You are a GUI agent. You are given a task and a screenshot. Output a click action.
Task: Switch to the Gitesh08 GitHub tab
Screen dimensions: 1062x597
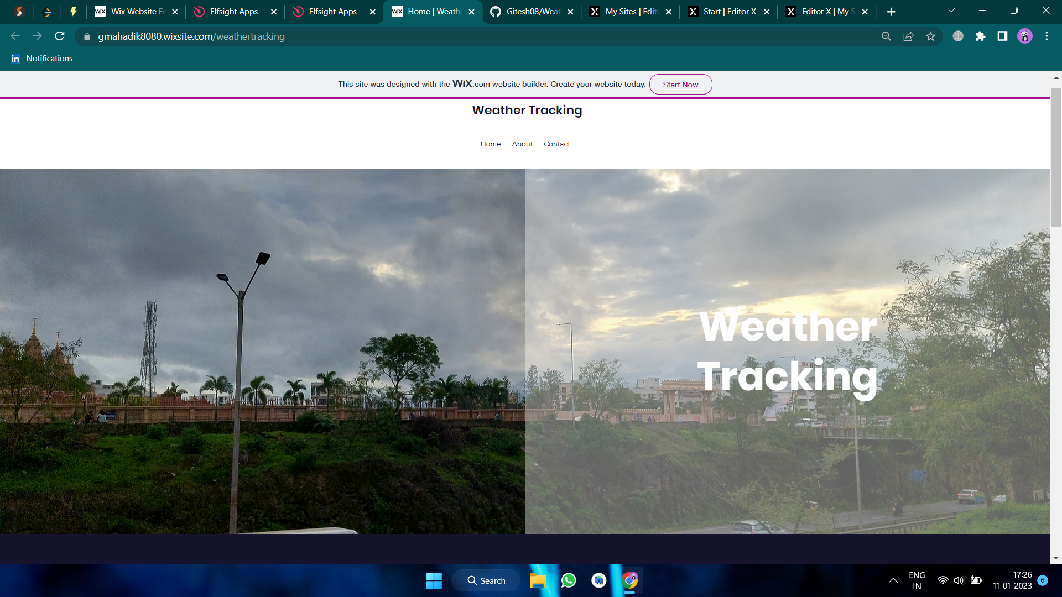[531, 12]
